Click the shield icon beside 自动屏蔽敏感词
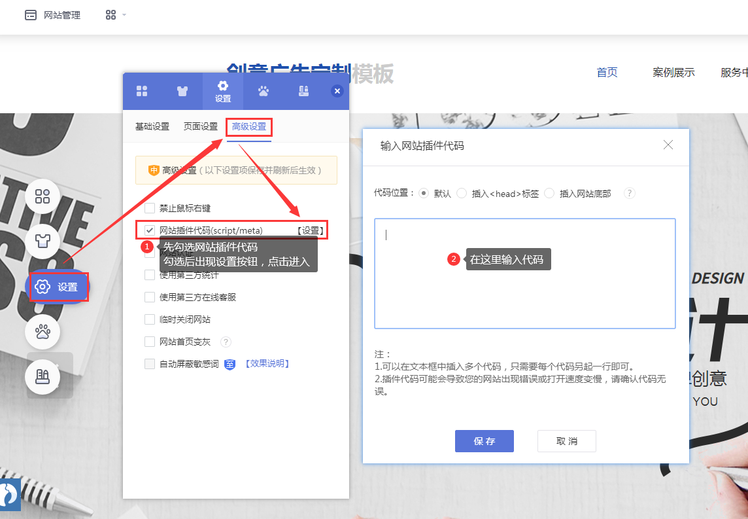The height and width of the screenshot is (519, 748). click(230, 365)
